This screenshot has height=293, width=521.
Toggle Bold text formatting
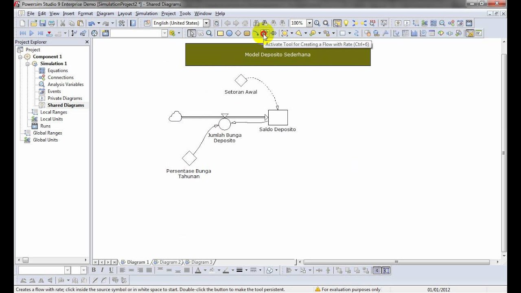(x=94, y=270)
